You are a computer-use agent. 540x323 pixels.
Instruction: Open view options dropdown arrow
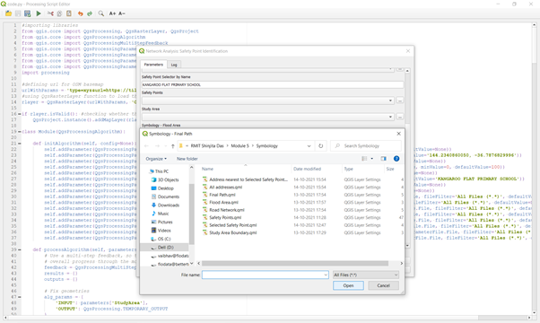pos(372,159)
